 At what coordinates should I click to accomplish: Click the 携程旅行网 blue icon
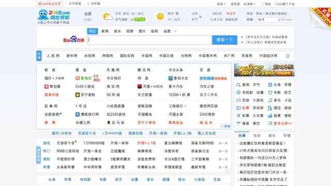click(x=78, y=114)
